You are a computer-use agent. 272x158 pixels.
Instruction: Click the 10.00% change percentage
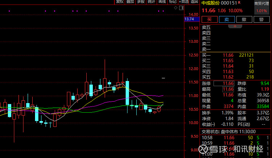pos(235,11)
